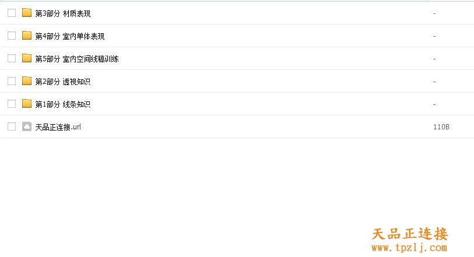Viewport: 474px width, 257px height.
Task: Open the 第4部分 室内单体表现 folder icon
Action: 27,36
